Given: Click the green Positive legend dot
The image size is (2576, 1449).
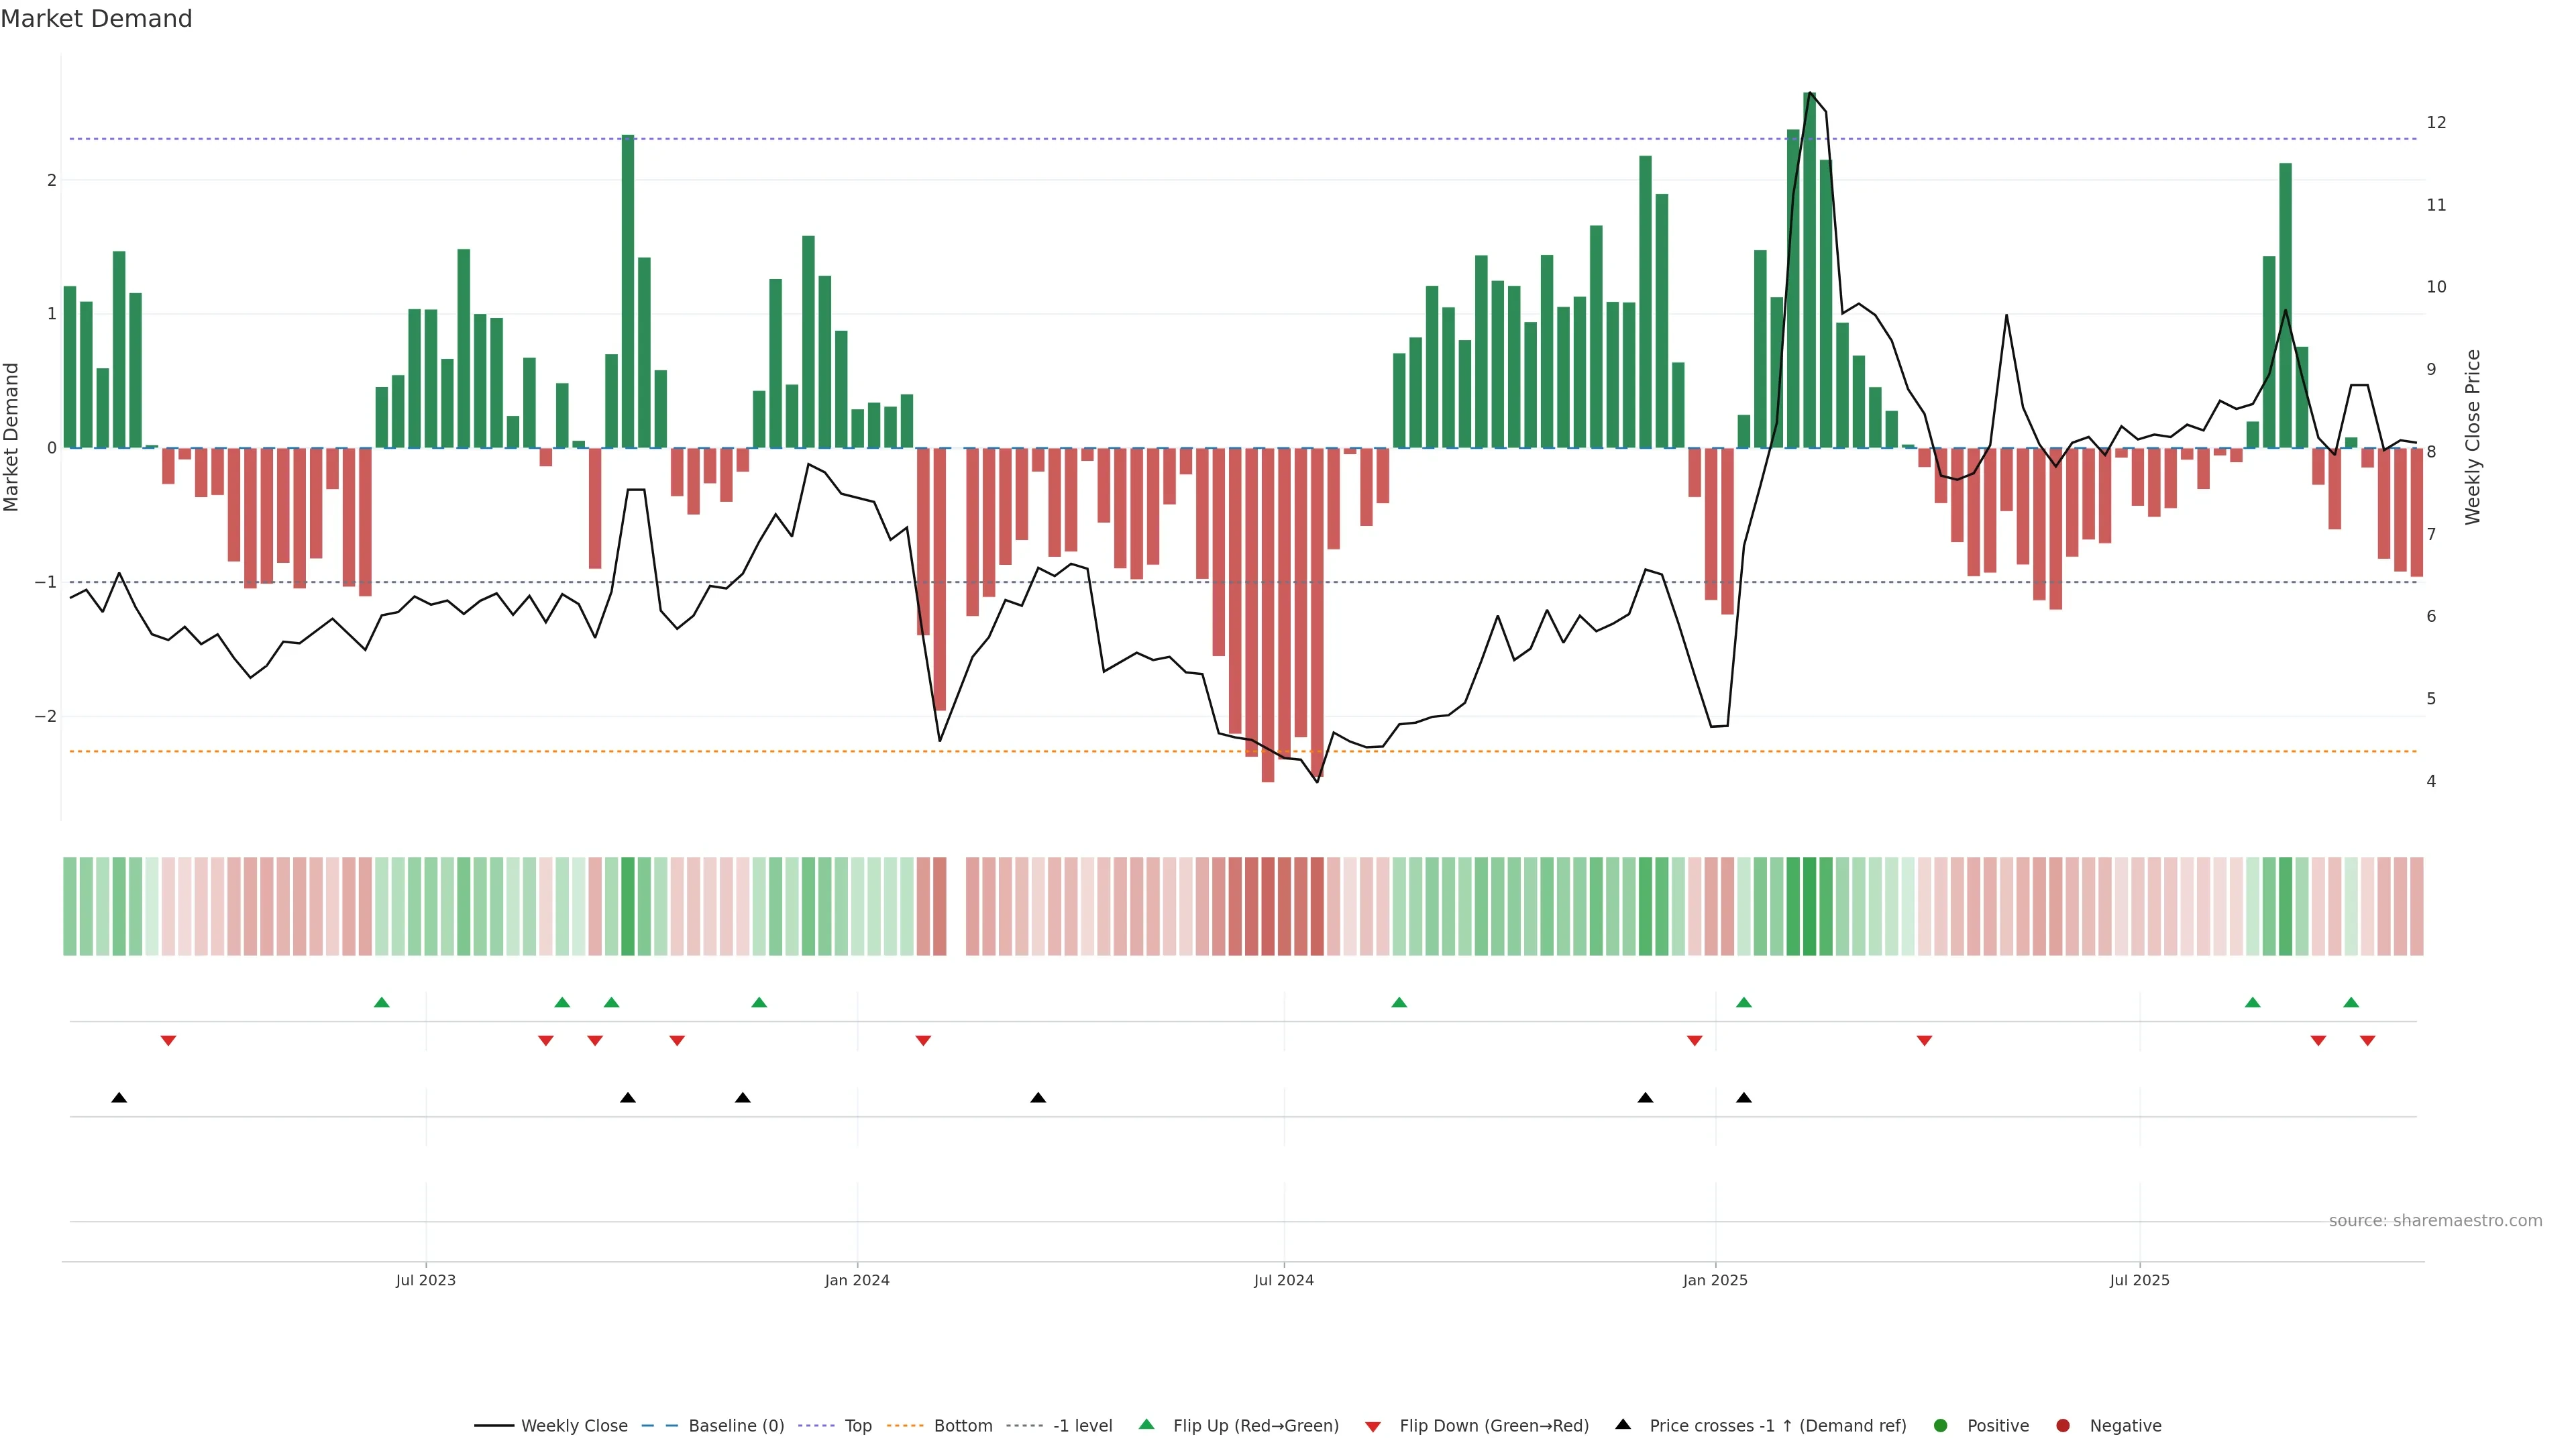Looking at the screenshot, I should 1941,1426.
